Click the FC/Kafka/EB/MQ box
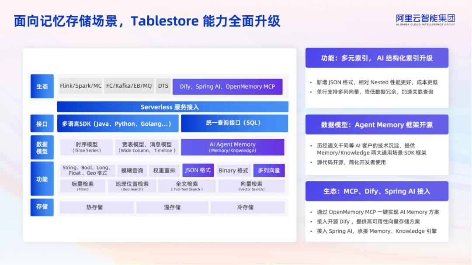Image resolution: width=472 pixels, height=265 pixels. pyautogui.click(x=129, y=86)
